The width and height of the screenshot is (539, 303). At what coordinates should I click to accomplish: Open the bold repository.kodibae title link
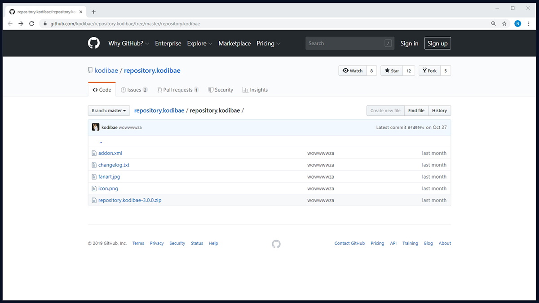(x=152, y=70)
